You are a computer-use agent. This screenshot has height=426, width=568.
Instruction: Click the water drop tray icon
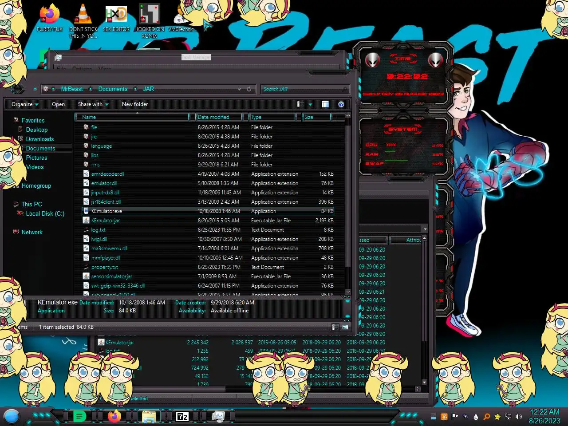(x=476, y=417)
